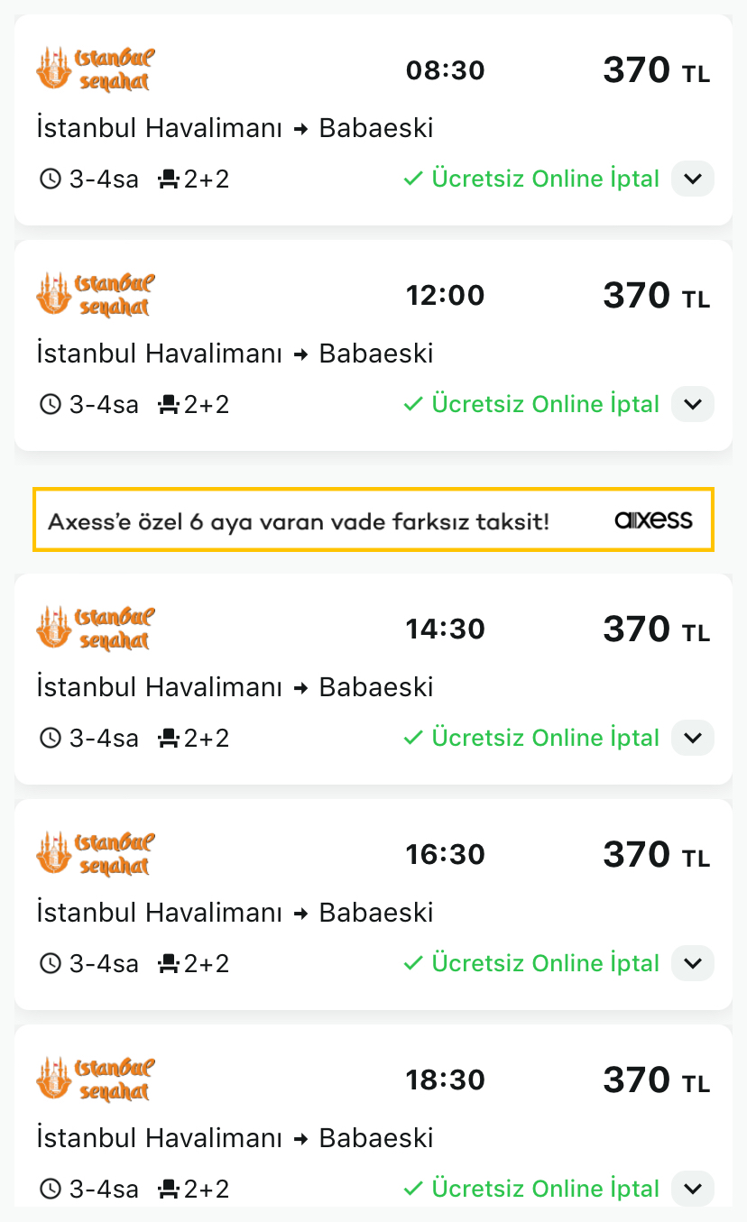Click Istanbul Seyahat logo on 12:00 trip

coord(96,294)
